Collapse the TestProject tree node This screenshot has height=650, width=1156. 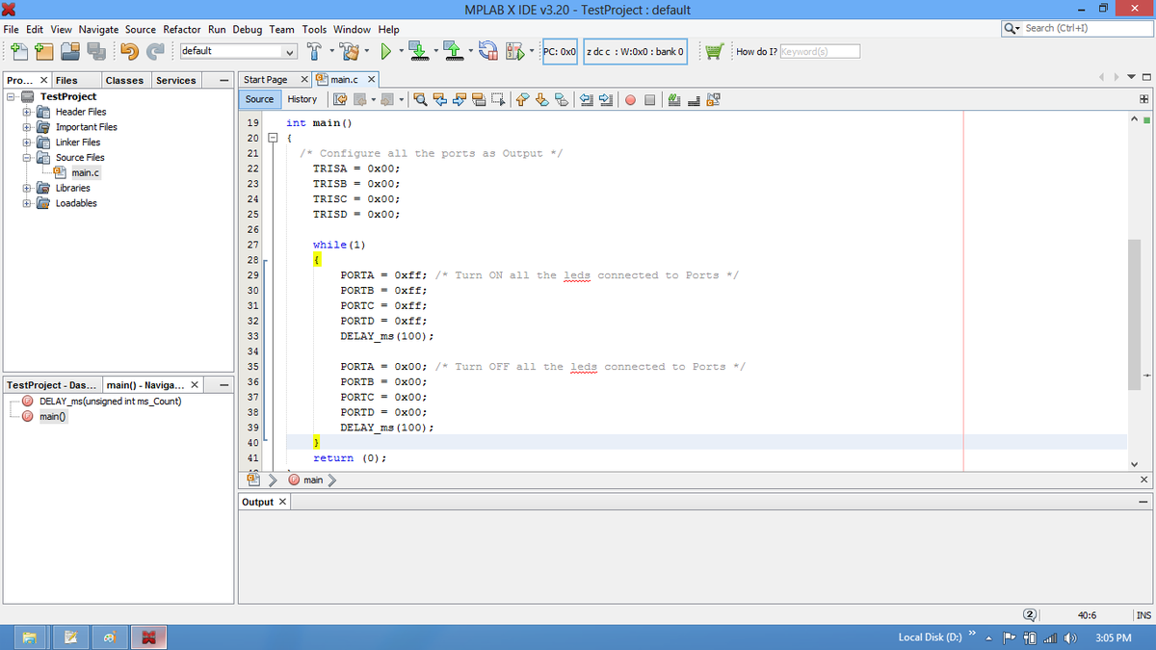point(12,96)
